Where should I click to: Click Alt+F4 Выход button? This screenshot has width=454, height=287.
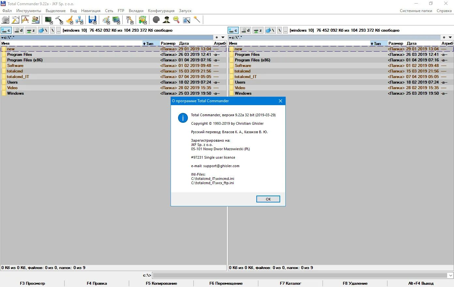point(421,283)
